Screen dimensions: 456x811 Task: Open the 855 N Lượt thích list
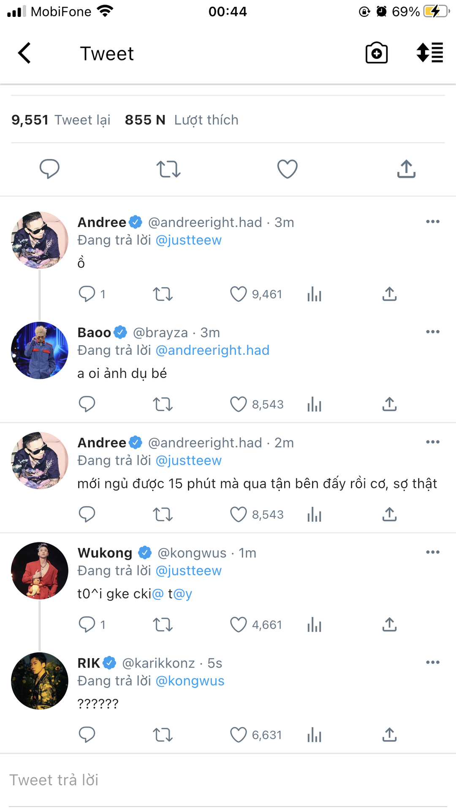[x=182, y=120]
